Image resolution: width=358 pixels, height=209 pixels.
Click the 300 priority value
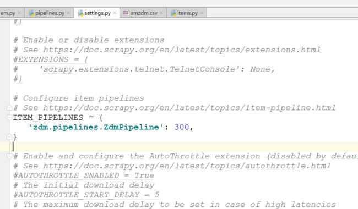point(182,127)
